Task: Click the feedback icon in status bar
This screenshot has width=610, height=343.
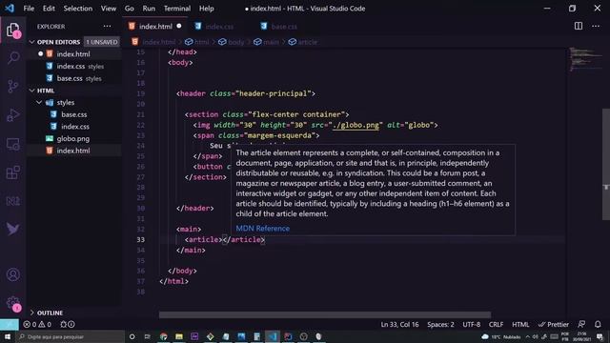Action: [x=581, y=324]
